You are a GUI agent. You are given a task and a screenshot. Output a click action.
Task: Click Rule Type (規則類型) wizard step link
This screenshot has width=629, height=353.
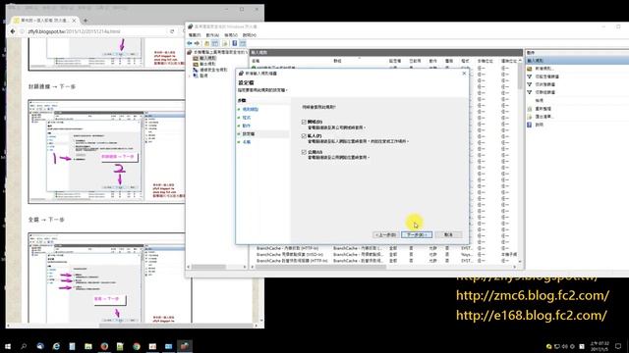(251, 109)
